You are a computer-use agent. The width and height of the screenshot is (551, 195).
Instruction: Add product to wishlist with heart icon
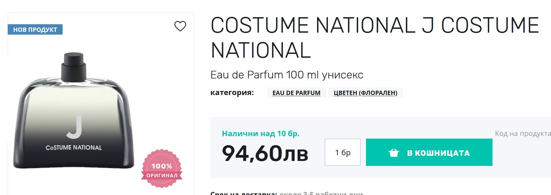(x=180, y=26)
